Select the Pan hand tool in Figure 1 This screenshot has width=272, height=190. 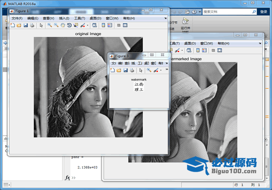pos(63,25)
